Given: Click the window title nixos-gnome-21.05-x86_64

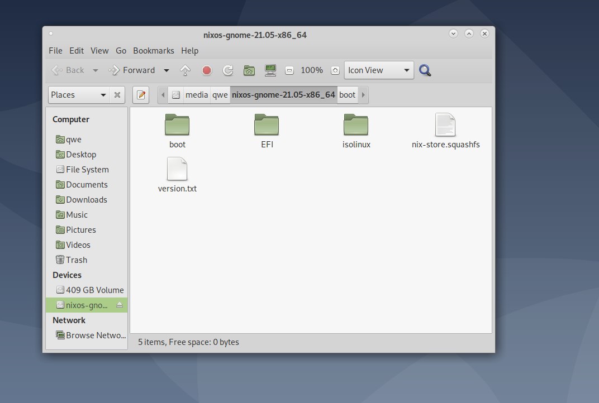Looking at the screenshot, I should point(255,35).
